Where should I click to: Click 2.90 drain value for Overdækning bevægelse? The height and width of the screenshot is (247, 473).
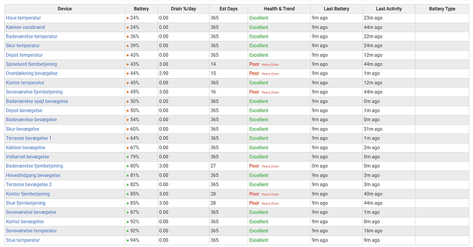point(164,73)
